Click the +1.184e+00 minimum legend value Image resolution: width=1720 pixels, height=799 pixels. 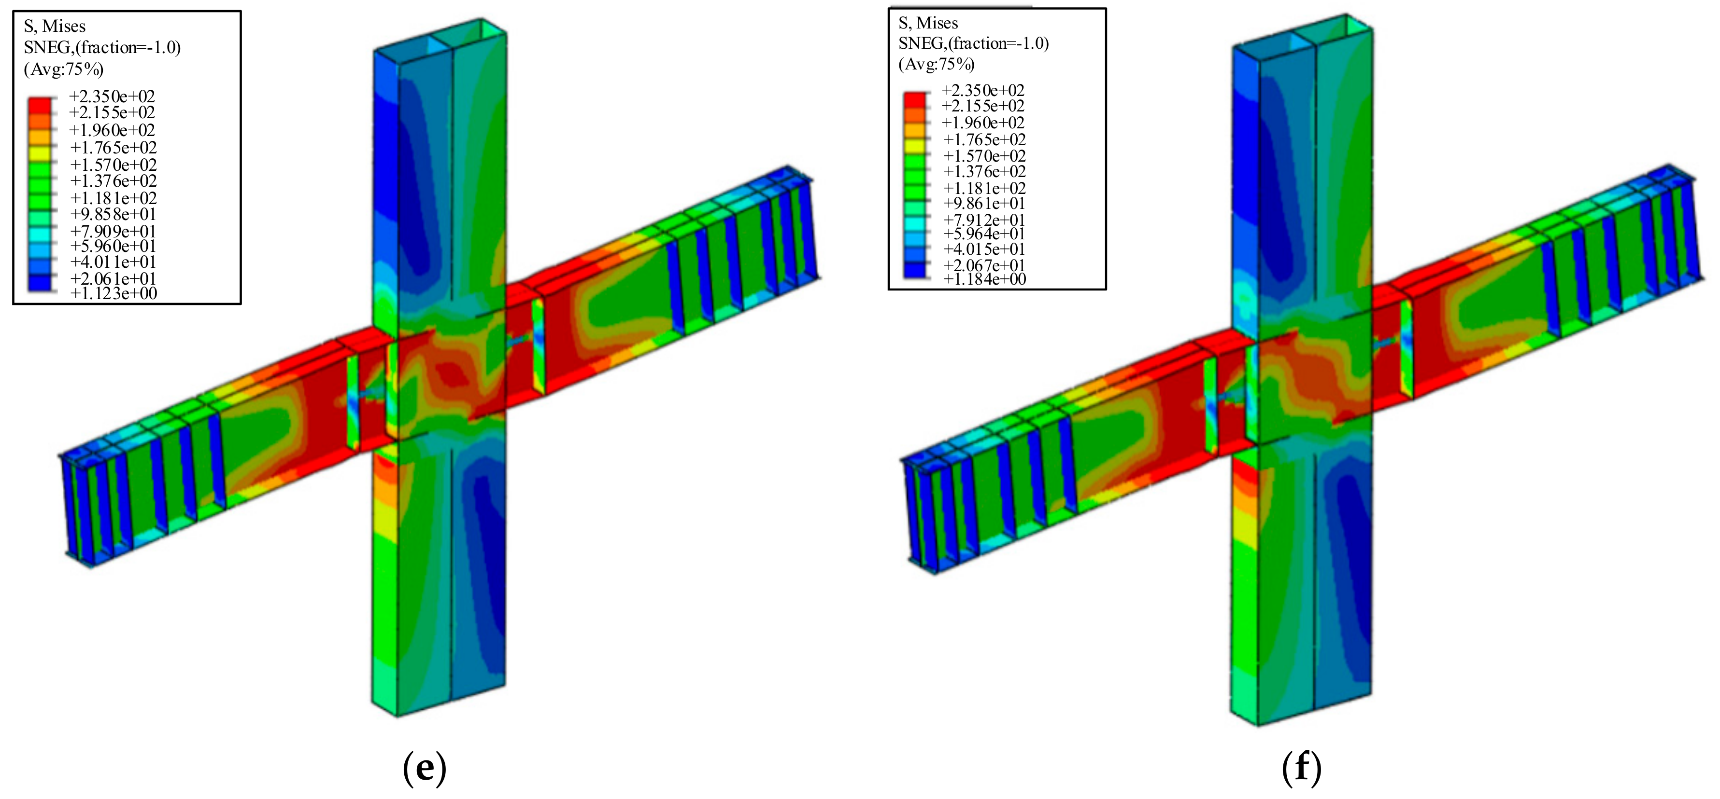[984, 279]
